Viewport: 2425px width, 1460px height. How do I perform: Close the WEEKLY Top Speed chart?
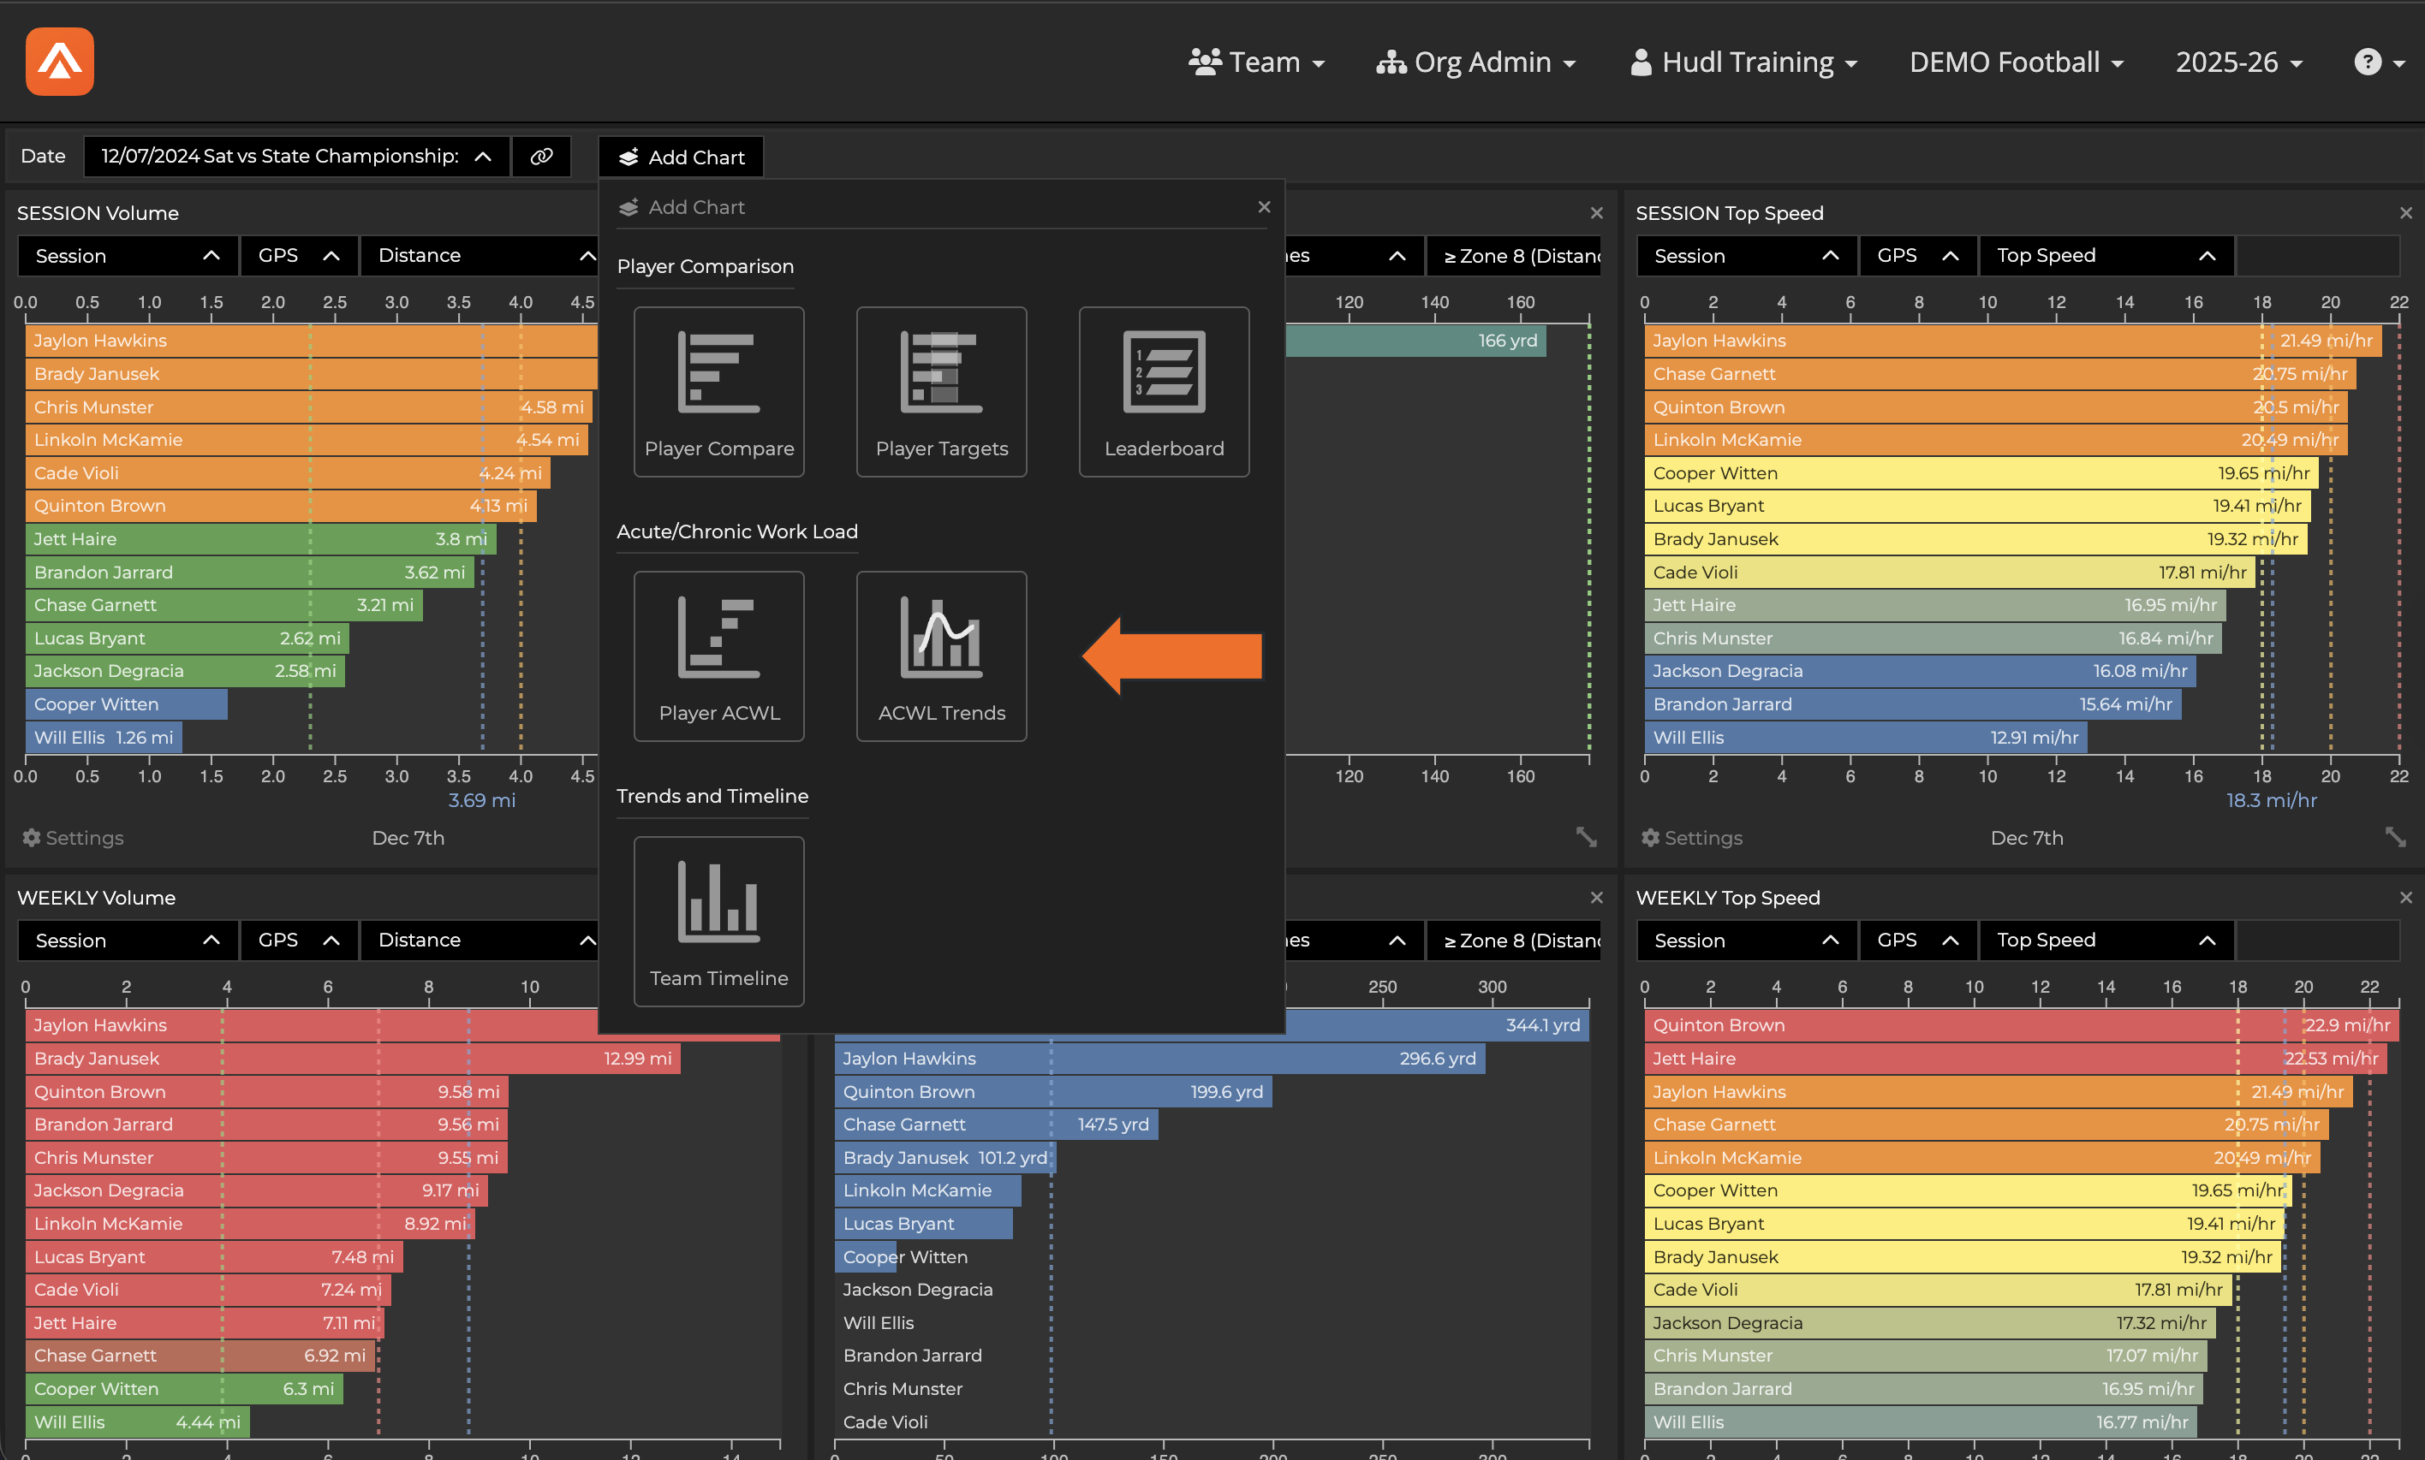(x=2405, y=897)
